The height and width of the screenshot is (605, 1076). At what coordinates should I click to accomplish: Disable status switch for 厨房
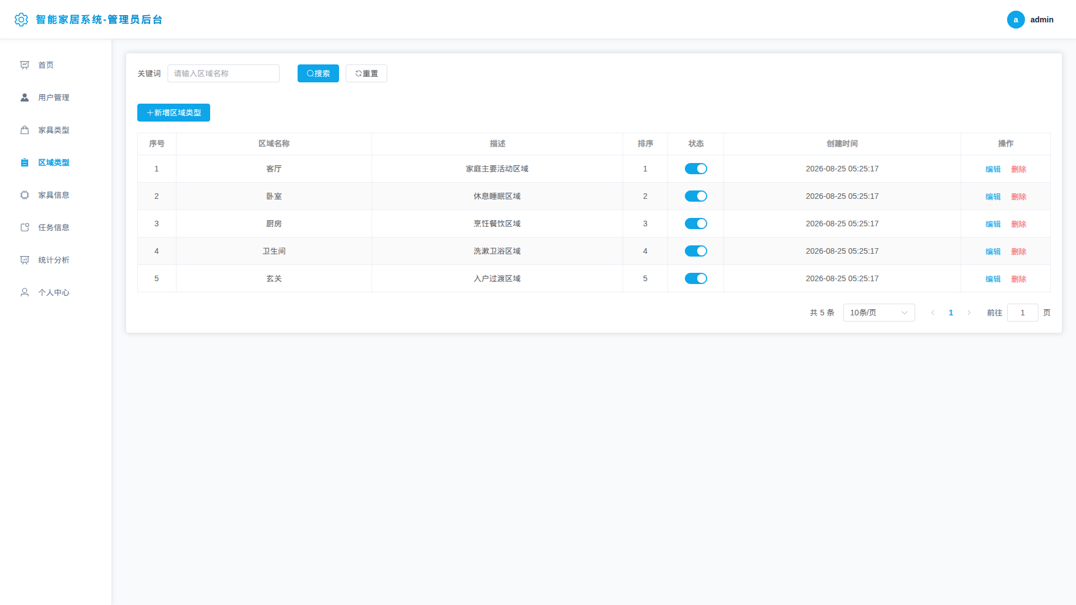click(x=696, y=224)
